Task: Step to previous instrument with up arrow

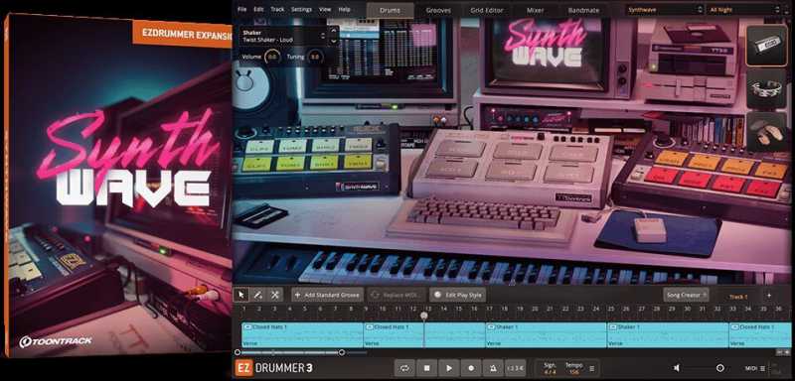Action: (x=333, y=31)
